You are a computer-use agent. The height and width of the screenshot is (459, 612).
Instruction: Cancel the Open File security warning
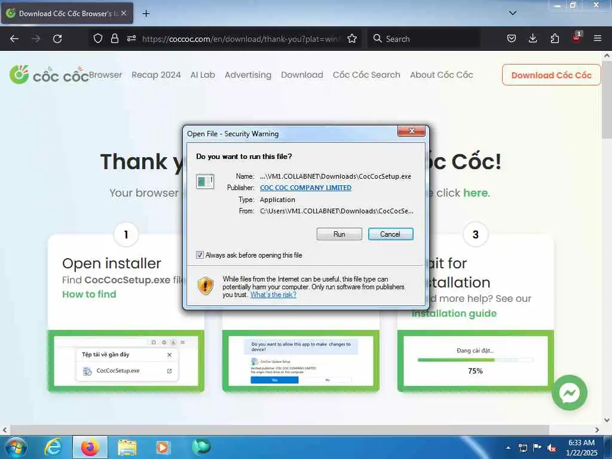point(390,234)
